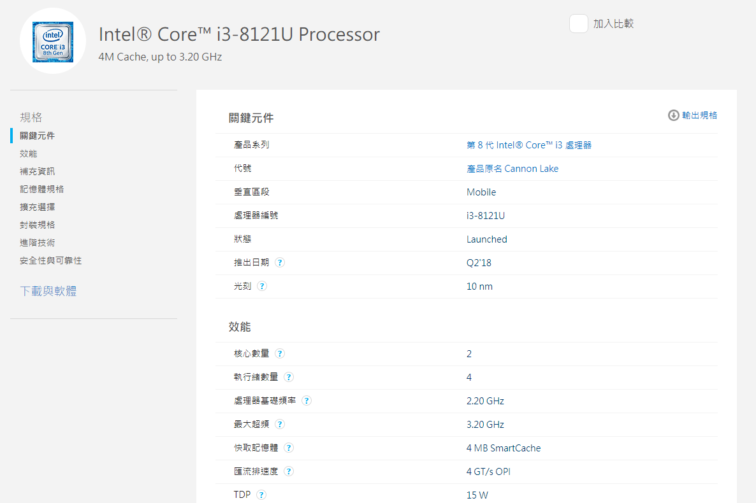Open 第 8 代 Intel Core i3 處理器 link
Viewport: 756px width, 503px height.
point(529,145)
